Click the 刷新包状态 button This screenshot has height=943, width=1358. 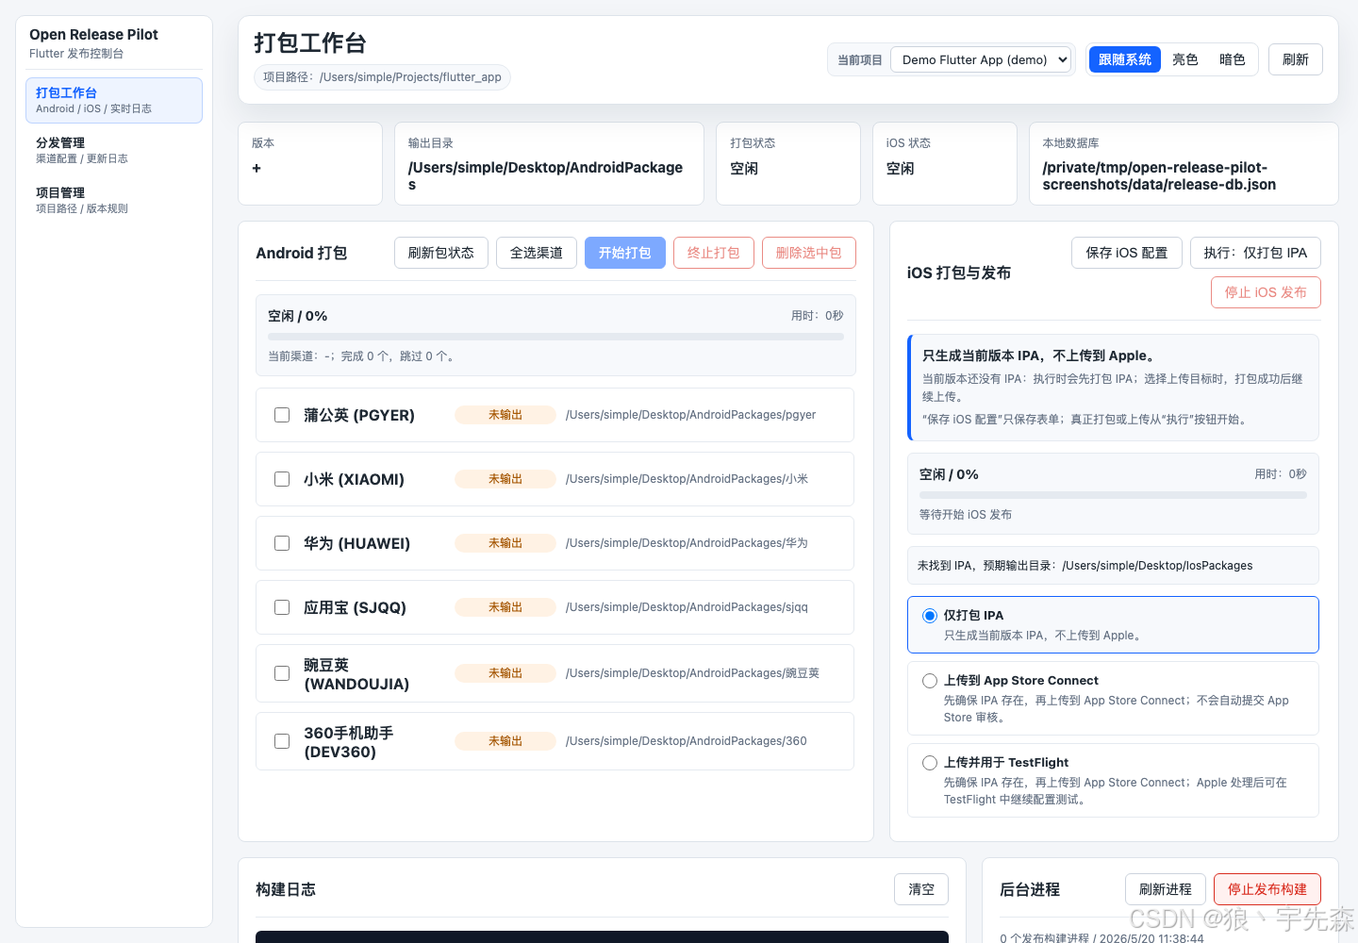(x=441, y=253)
